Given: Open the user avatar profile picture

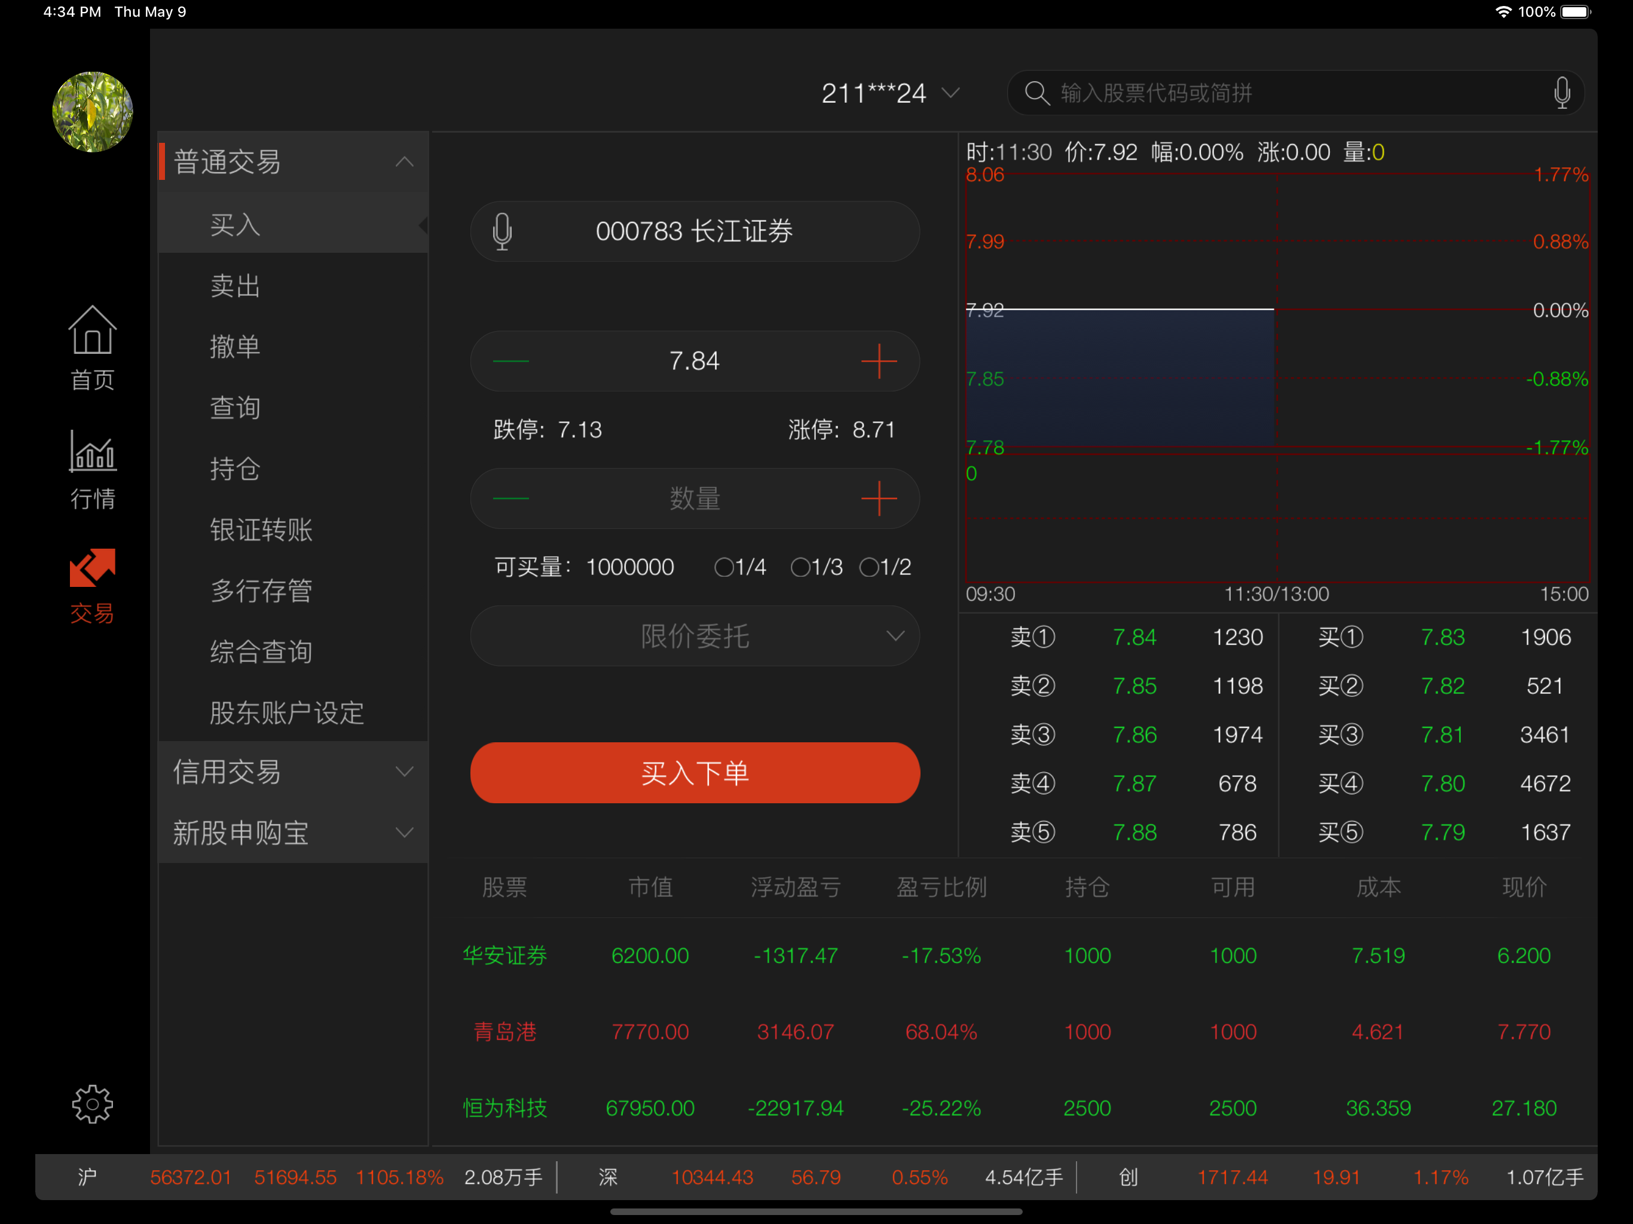Looking at the screenshot, I should 92,112.
